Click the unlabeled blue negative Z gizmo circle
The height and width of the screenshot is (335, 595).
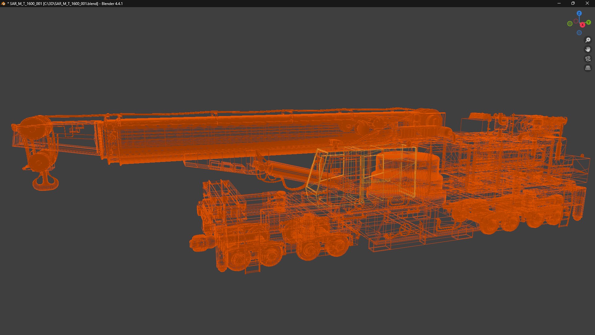[x=579, y=33]
